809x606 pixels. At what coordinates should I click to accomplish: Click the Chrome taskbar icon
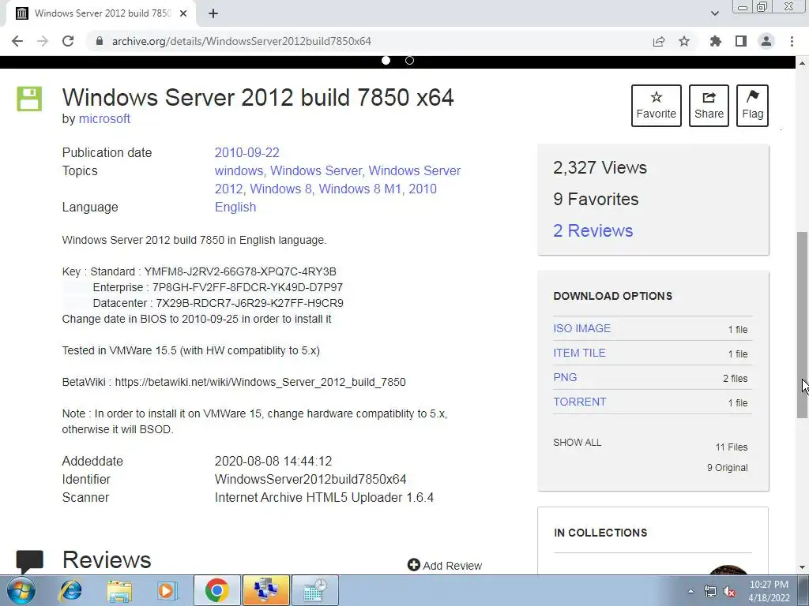(216, 590)
